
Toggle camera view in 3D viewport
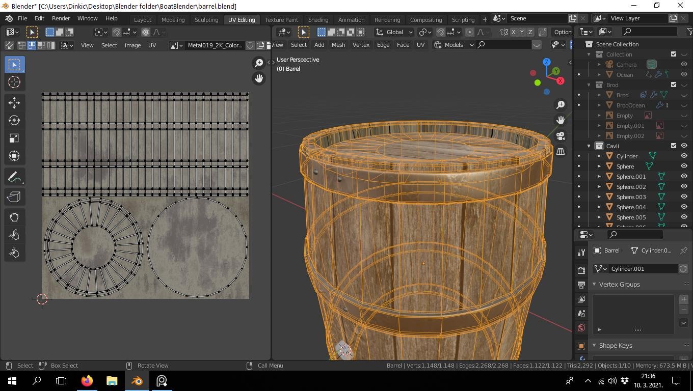(x=561, y=136)
